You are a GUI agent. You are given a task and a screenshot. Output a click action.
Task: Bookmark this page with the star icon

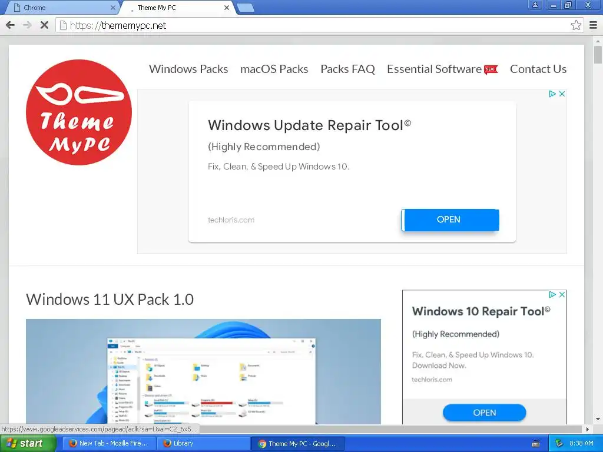(x=576, y=25)
